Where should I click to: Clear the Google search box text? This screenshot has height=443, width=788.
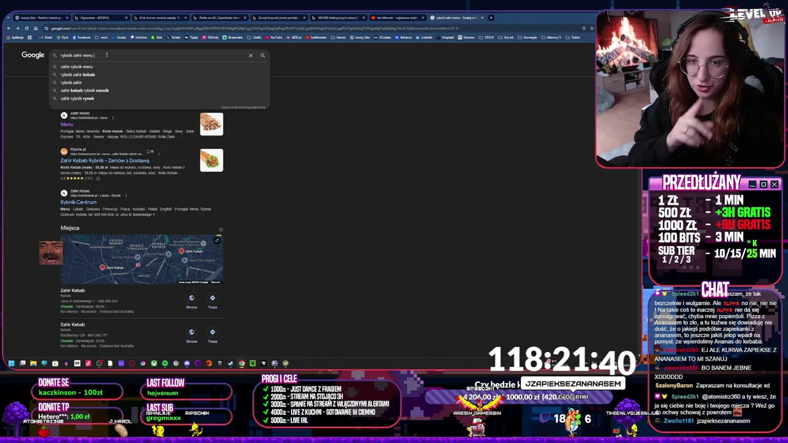point(251,55)
